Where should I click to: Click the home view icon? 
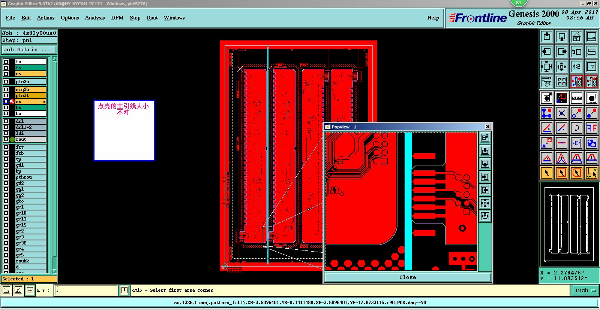click(x=577, y=37)
